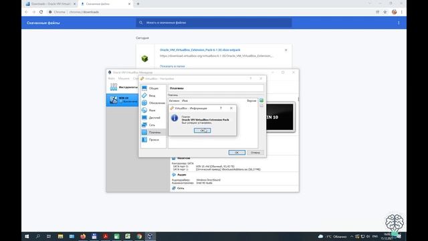The image size is (428, 241).
Task: Open the Обновления settings category
Action: coord(153,103)
